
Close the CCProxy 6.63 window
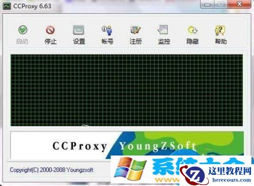click(239, 4)
